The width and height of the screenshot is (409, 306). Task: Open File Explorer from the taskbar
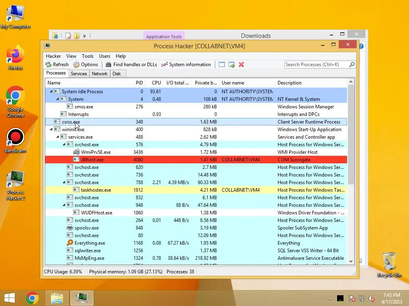pyautogui.click(x=57, y=298)
